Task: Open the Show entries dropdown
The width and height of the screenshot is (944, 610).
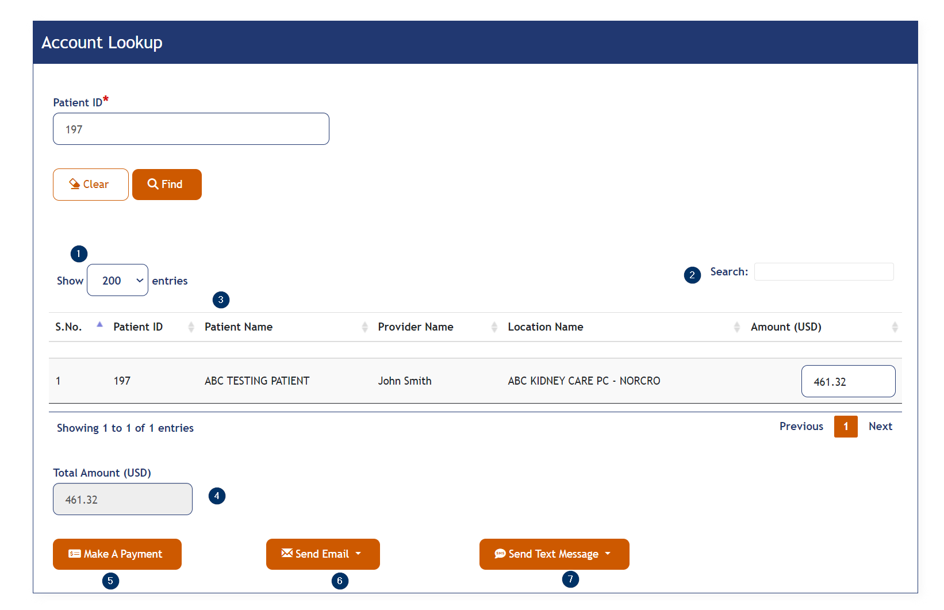Action: (117, 280)
